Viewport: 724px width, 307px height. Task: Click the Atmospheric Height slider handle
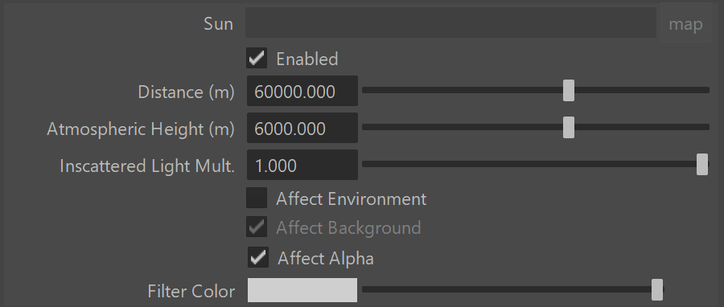[569, 127]
